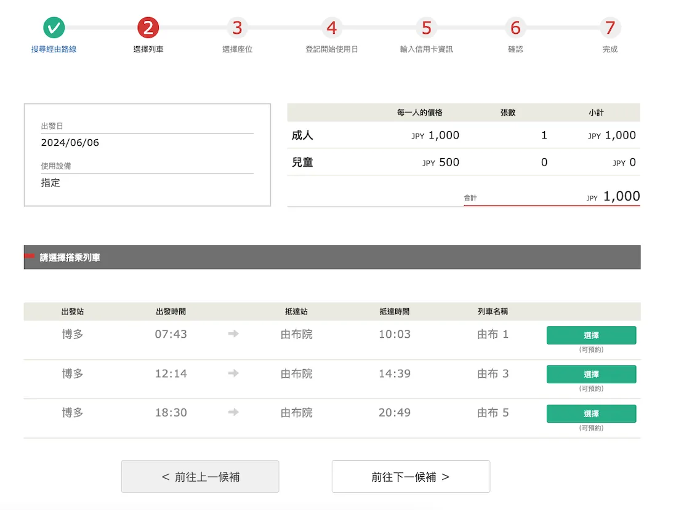684x510 pixels.
Task: Go to next candidate 前往下一候補
Action: pos(411,477)
